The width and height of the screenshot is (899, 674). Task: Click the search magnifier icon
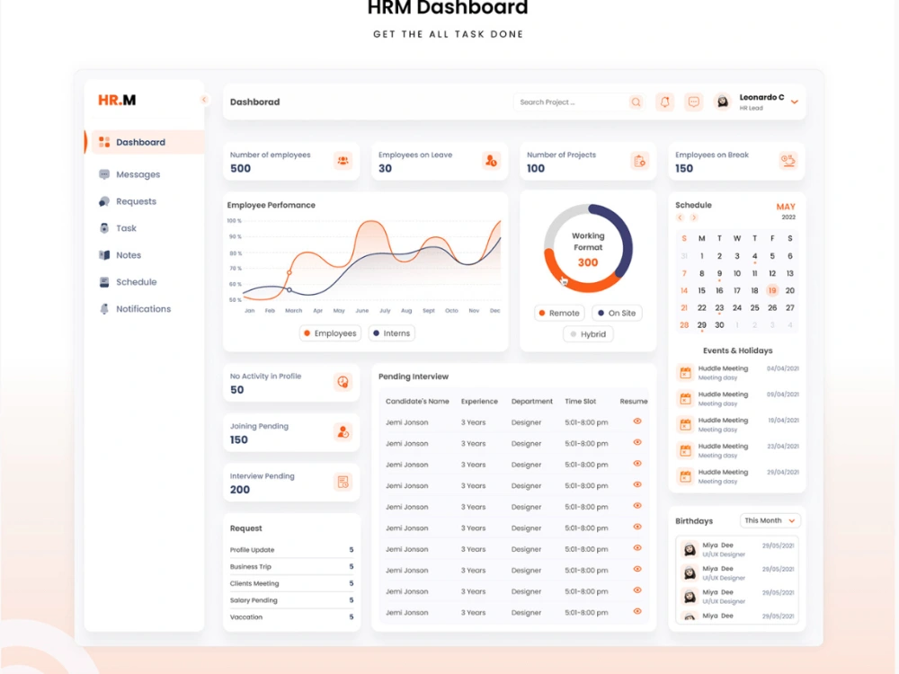(x=636, y=102)
